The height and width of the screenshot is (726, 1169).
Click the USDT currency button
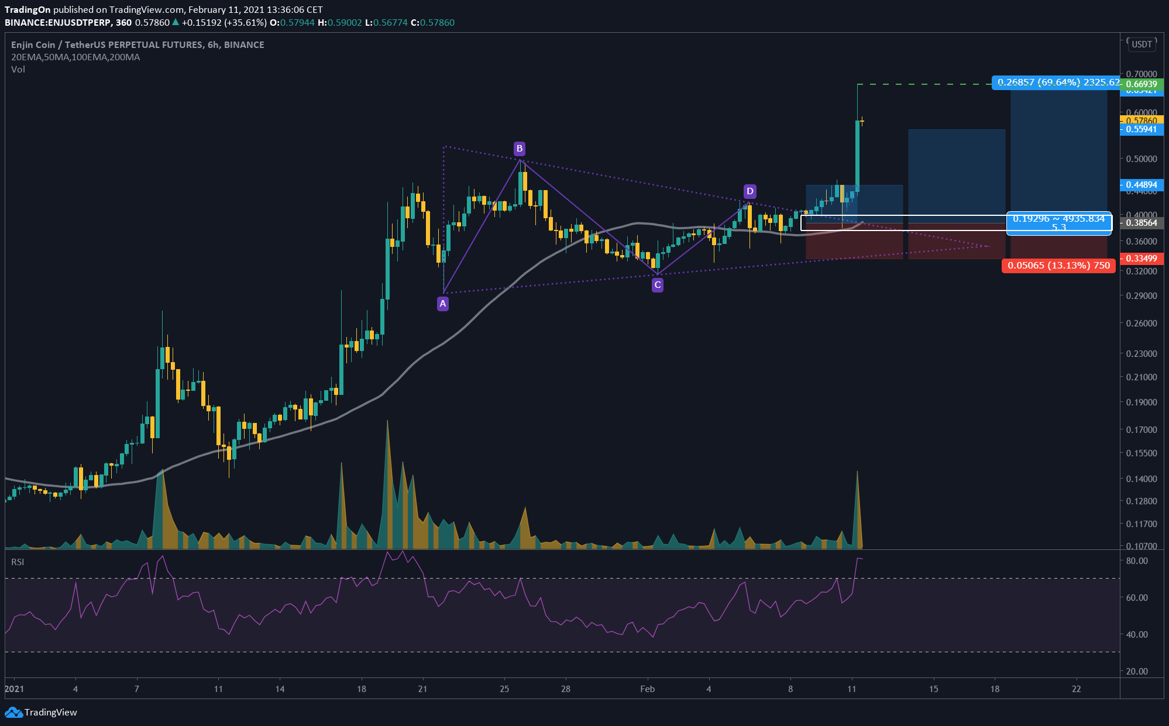coord(1142,44)
